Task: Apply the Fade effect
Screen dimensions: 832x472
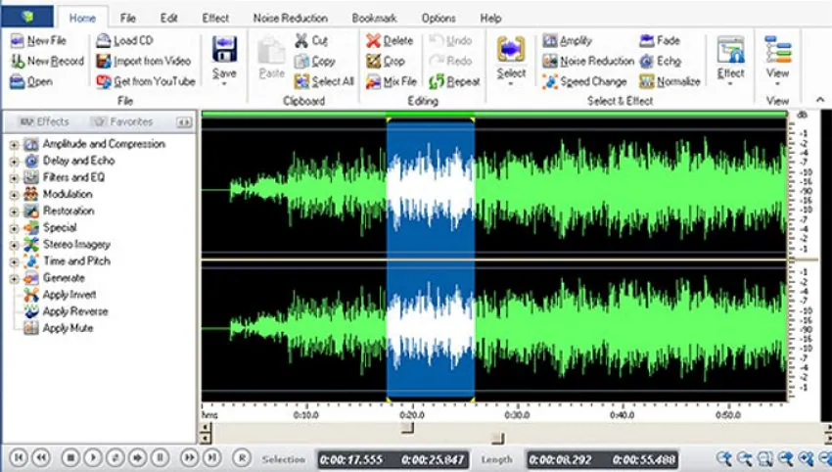Action: coord(660,40)
